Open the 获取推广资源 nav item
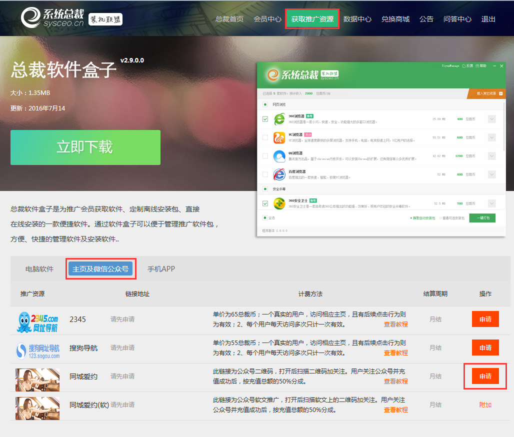The image size is (514, 437). [312, 19]
